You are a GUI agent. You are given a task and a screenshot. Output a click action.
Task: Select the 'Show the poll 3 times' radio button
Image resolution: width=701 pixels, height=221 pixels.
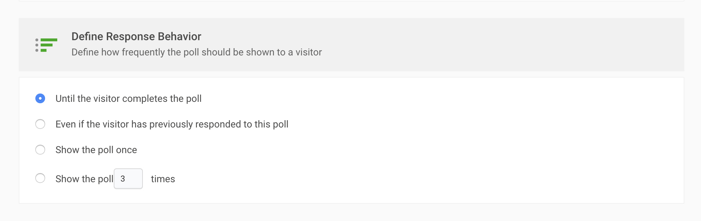click(40, 178)
